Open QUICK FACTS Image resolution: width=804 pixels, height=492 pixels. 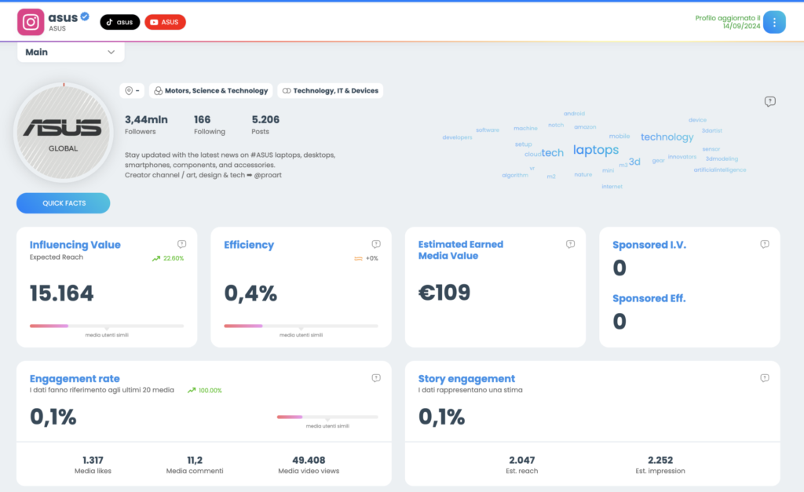point(63,203)
